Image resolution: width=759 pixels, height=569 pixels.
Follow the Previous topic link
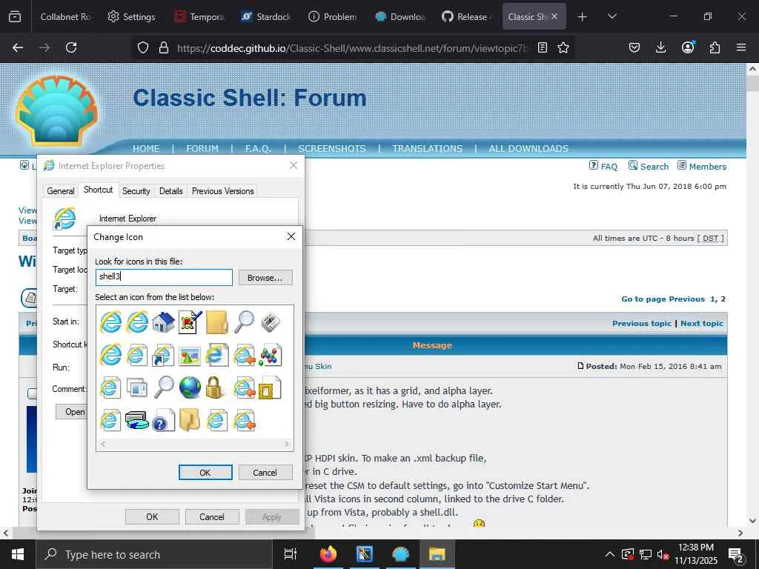point(641,323)
